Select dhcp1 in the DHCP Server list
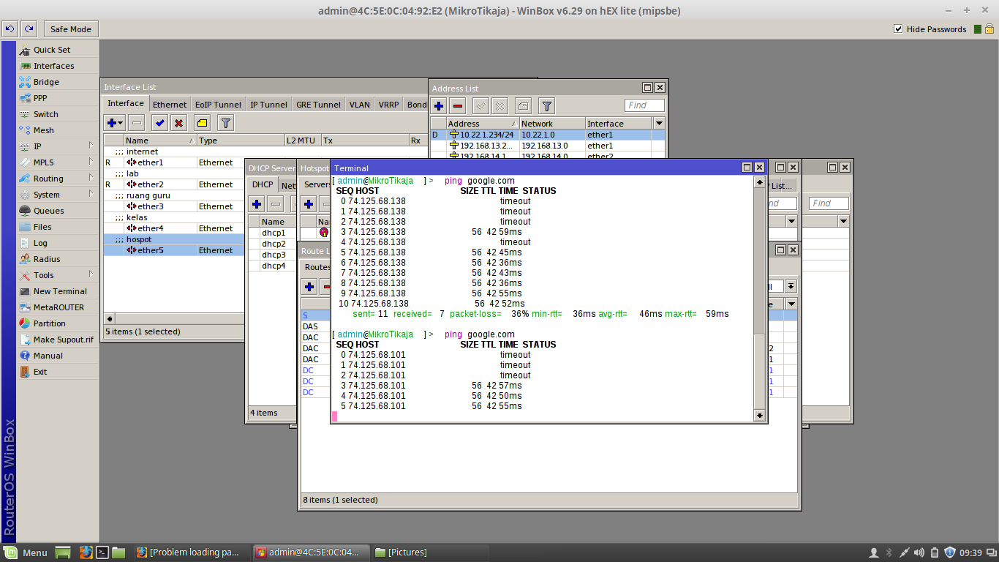Viewport: 999px width, 562px height. pos(274,233)
